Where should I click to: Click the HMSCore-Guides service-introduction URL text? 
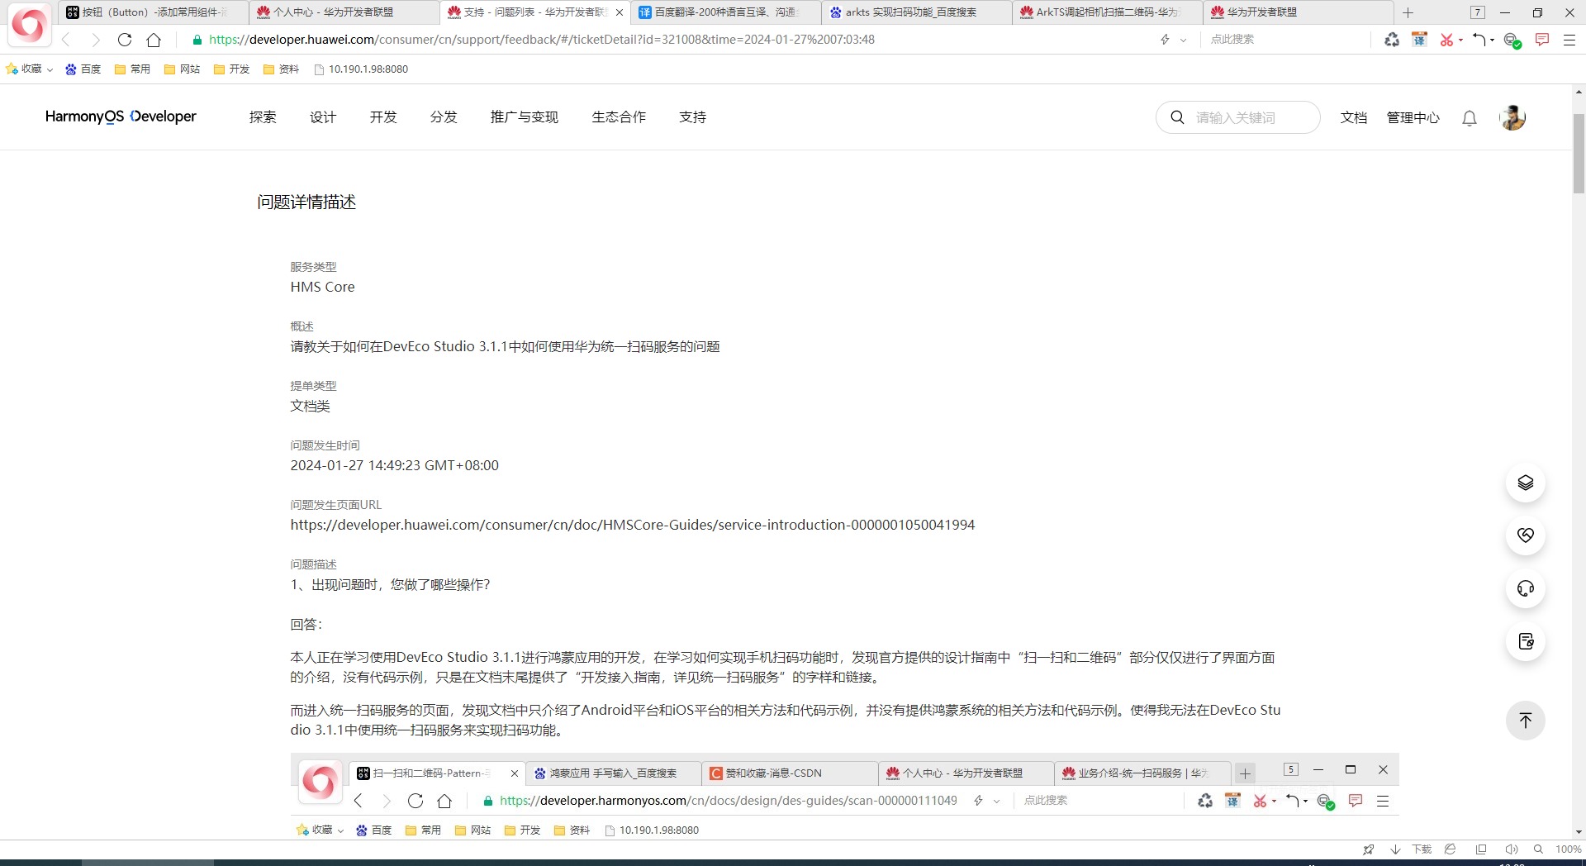pos(633,525)
